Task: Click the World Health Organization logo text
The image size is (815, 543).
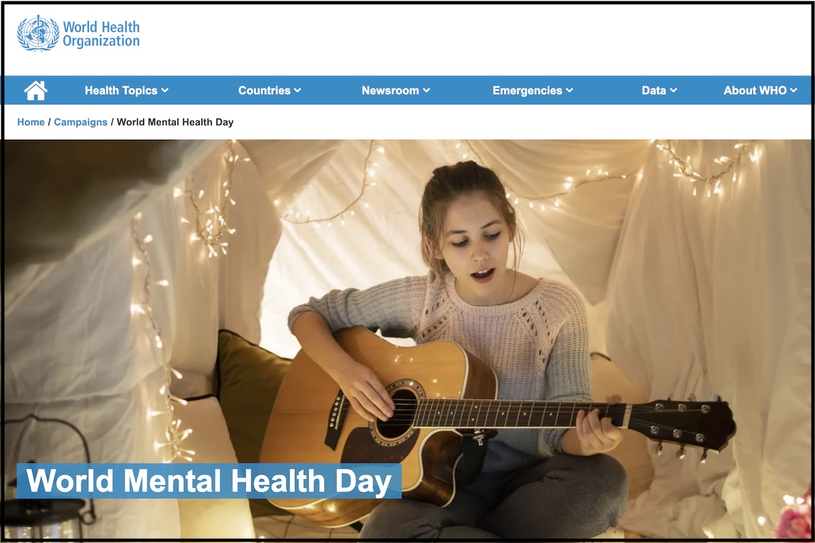Action: [x=101, y=34]
